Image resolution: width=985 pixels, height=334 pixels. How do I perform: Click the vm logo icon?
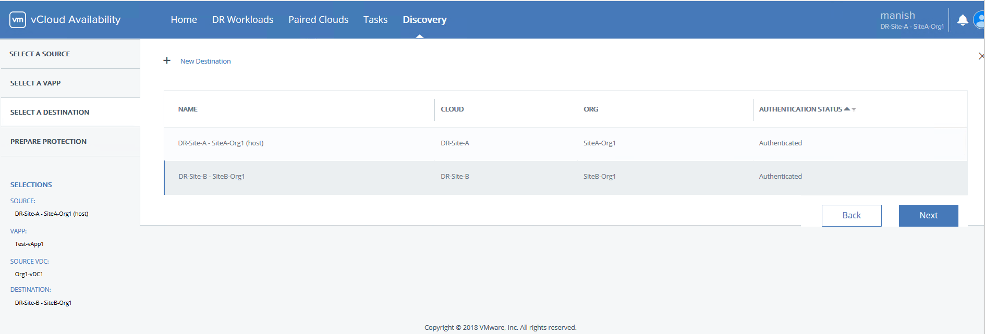(18, 20)
